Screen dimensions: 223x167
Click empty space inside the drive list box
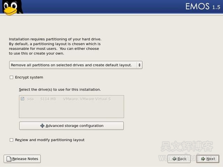tap(71, 111)
